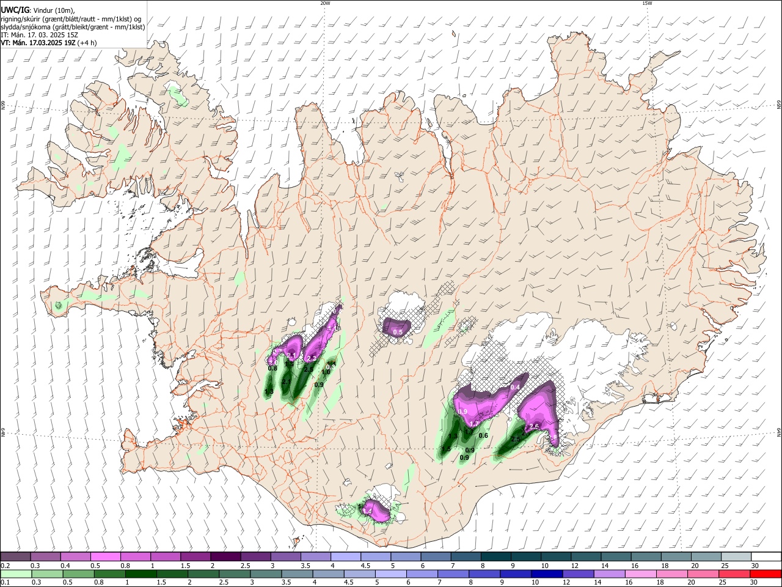Click the '15W' longitude label at the top
Image resolution: width=782 pixels, height=587 pixels.
point(647,3)
